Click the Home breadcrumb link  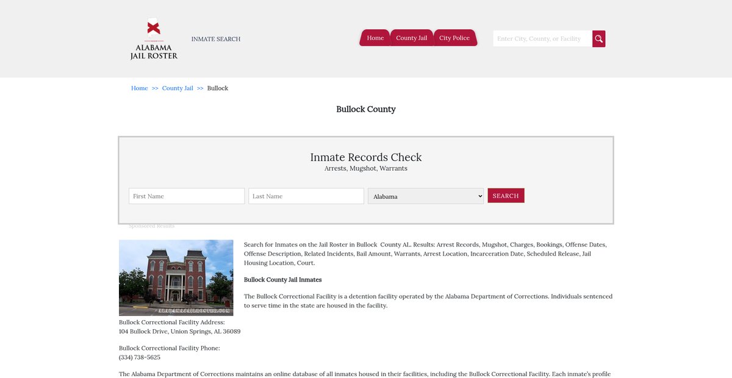[140, 88]
